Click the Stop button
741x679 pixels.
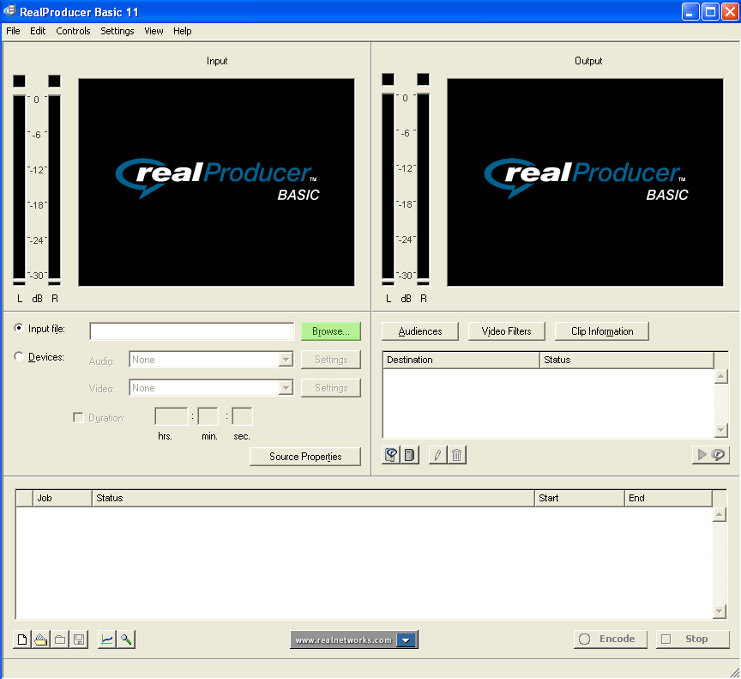tap(693, 640)
